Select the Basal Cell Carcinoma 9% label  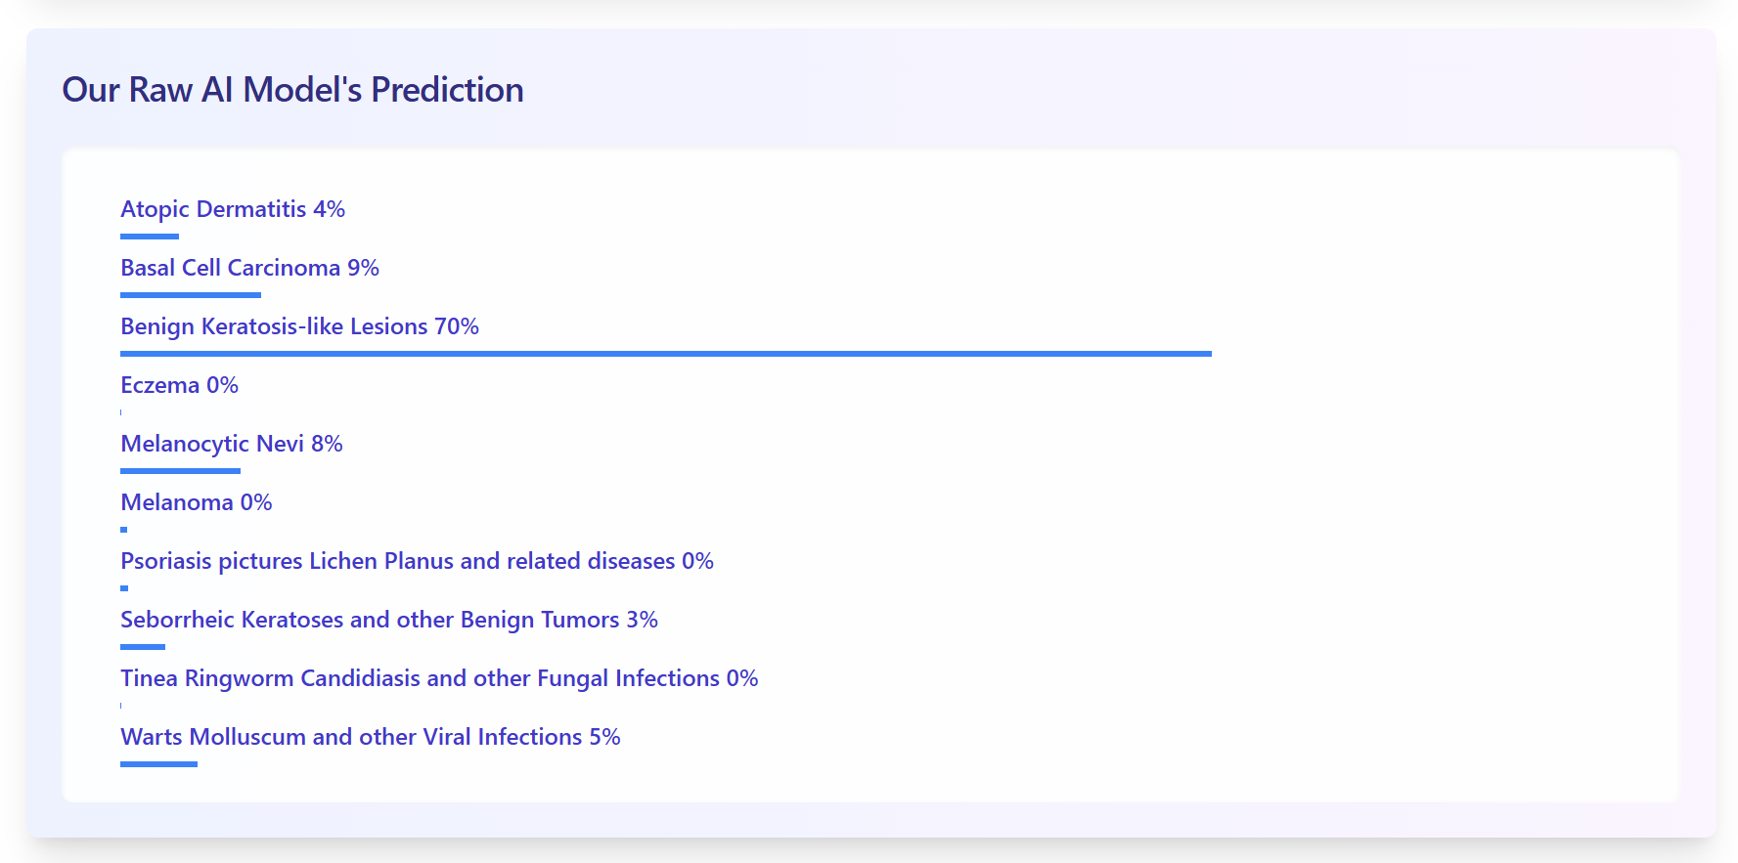(x=249, y=268)
